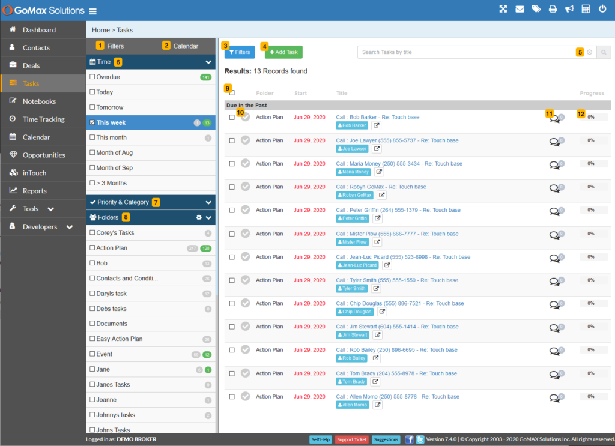Open the mortgage calculator icon
The height and width of the screenshot is (446, 615).
[x=586, y=9]
